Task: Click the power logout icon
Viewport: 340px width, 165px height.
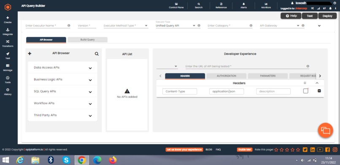Action: 335,3
